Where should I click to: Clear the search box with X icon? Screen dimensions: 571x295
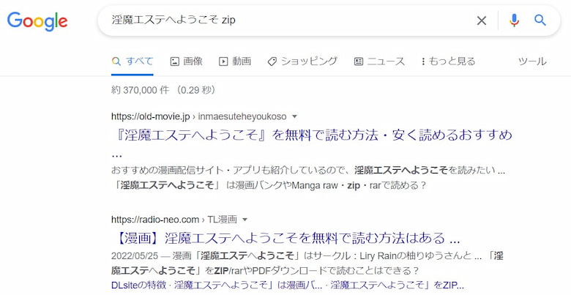point(482,20)
